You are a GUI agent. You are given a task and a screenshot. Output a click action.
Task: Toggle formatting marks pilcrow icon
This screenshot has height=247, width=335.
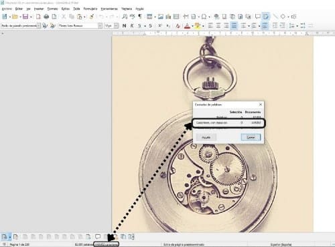coord(140,17)
